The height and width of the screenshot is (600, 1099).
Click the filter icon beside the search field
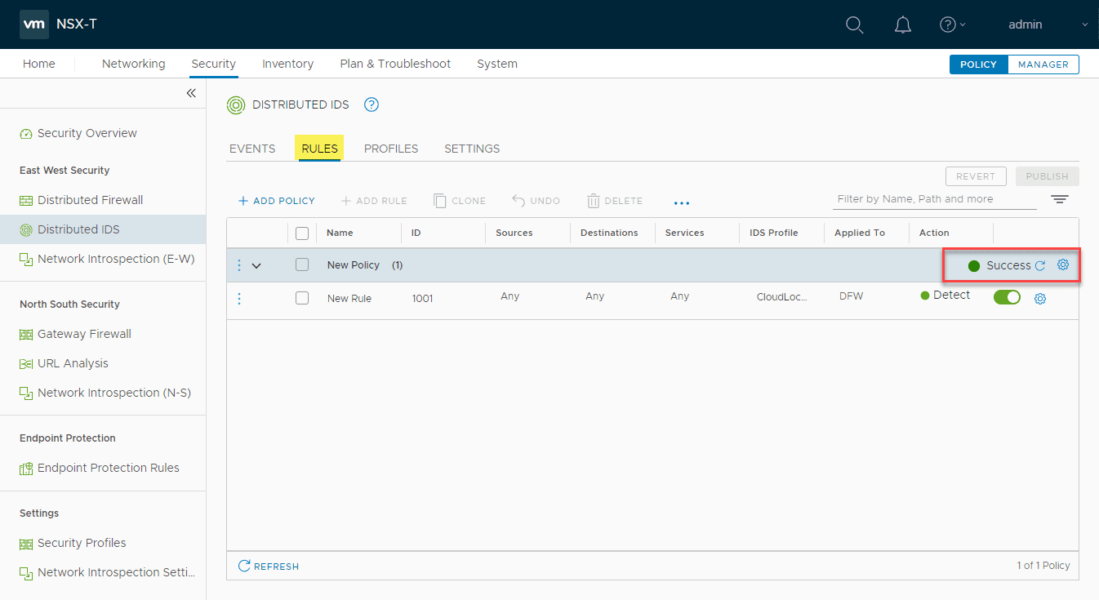(x=1059, y=198)
